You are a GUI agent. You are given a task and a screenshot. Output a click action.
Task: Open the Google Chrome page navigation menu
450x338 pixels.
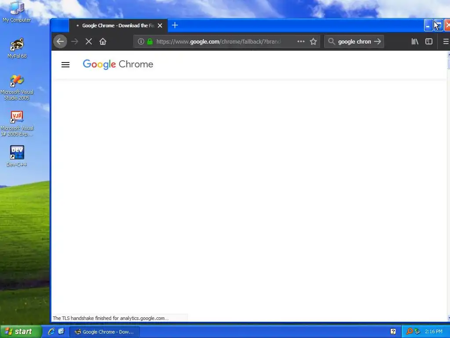(x=65, y=65)
